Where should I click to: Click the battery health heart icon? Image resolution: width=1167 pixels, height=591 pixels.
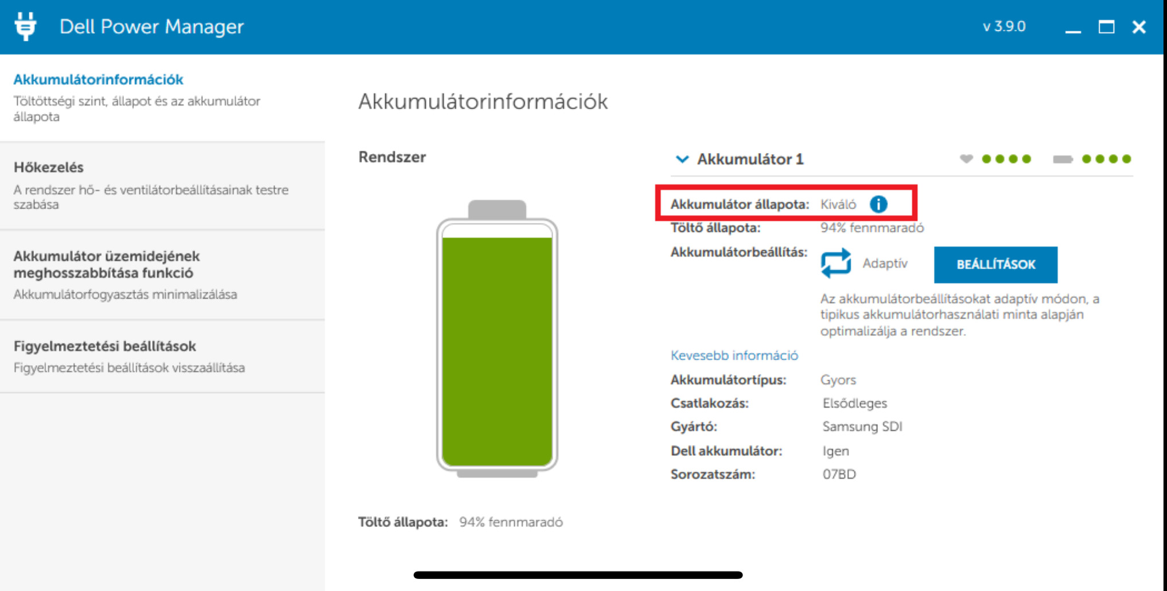tap(966, 159)
